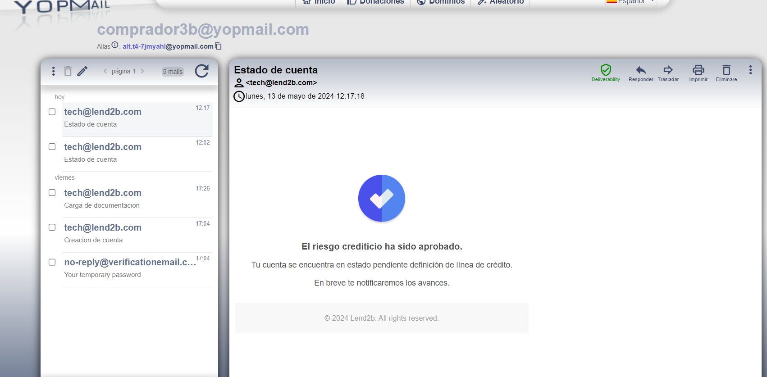Image resolution: width=767 pixels, height=377 pixels.
Task: Reply to the email with Responder
Action: (x=640, y=73)
